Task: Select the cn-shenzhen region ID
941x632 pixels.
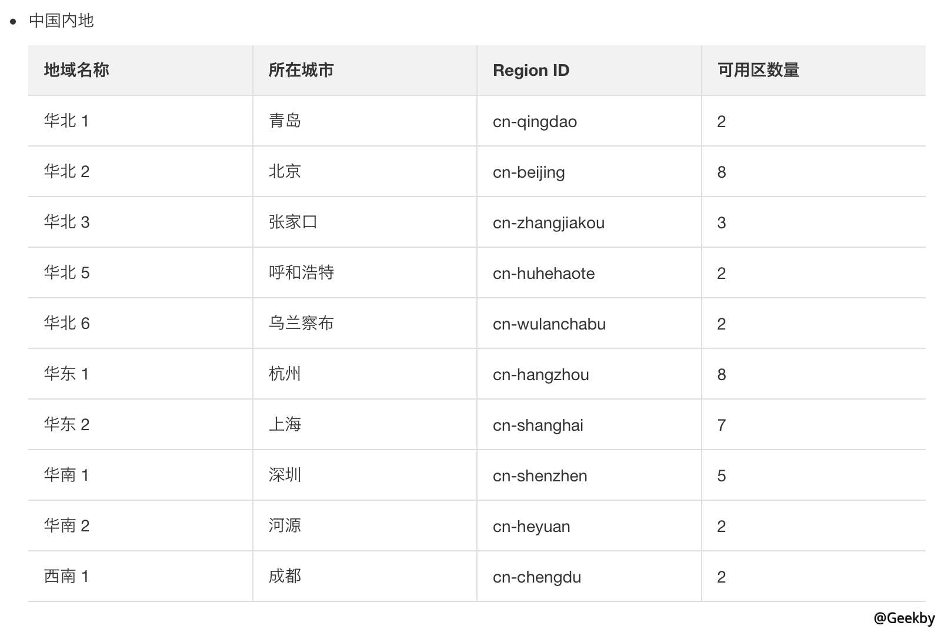Action: coord(540,476)
